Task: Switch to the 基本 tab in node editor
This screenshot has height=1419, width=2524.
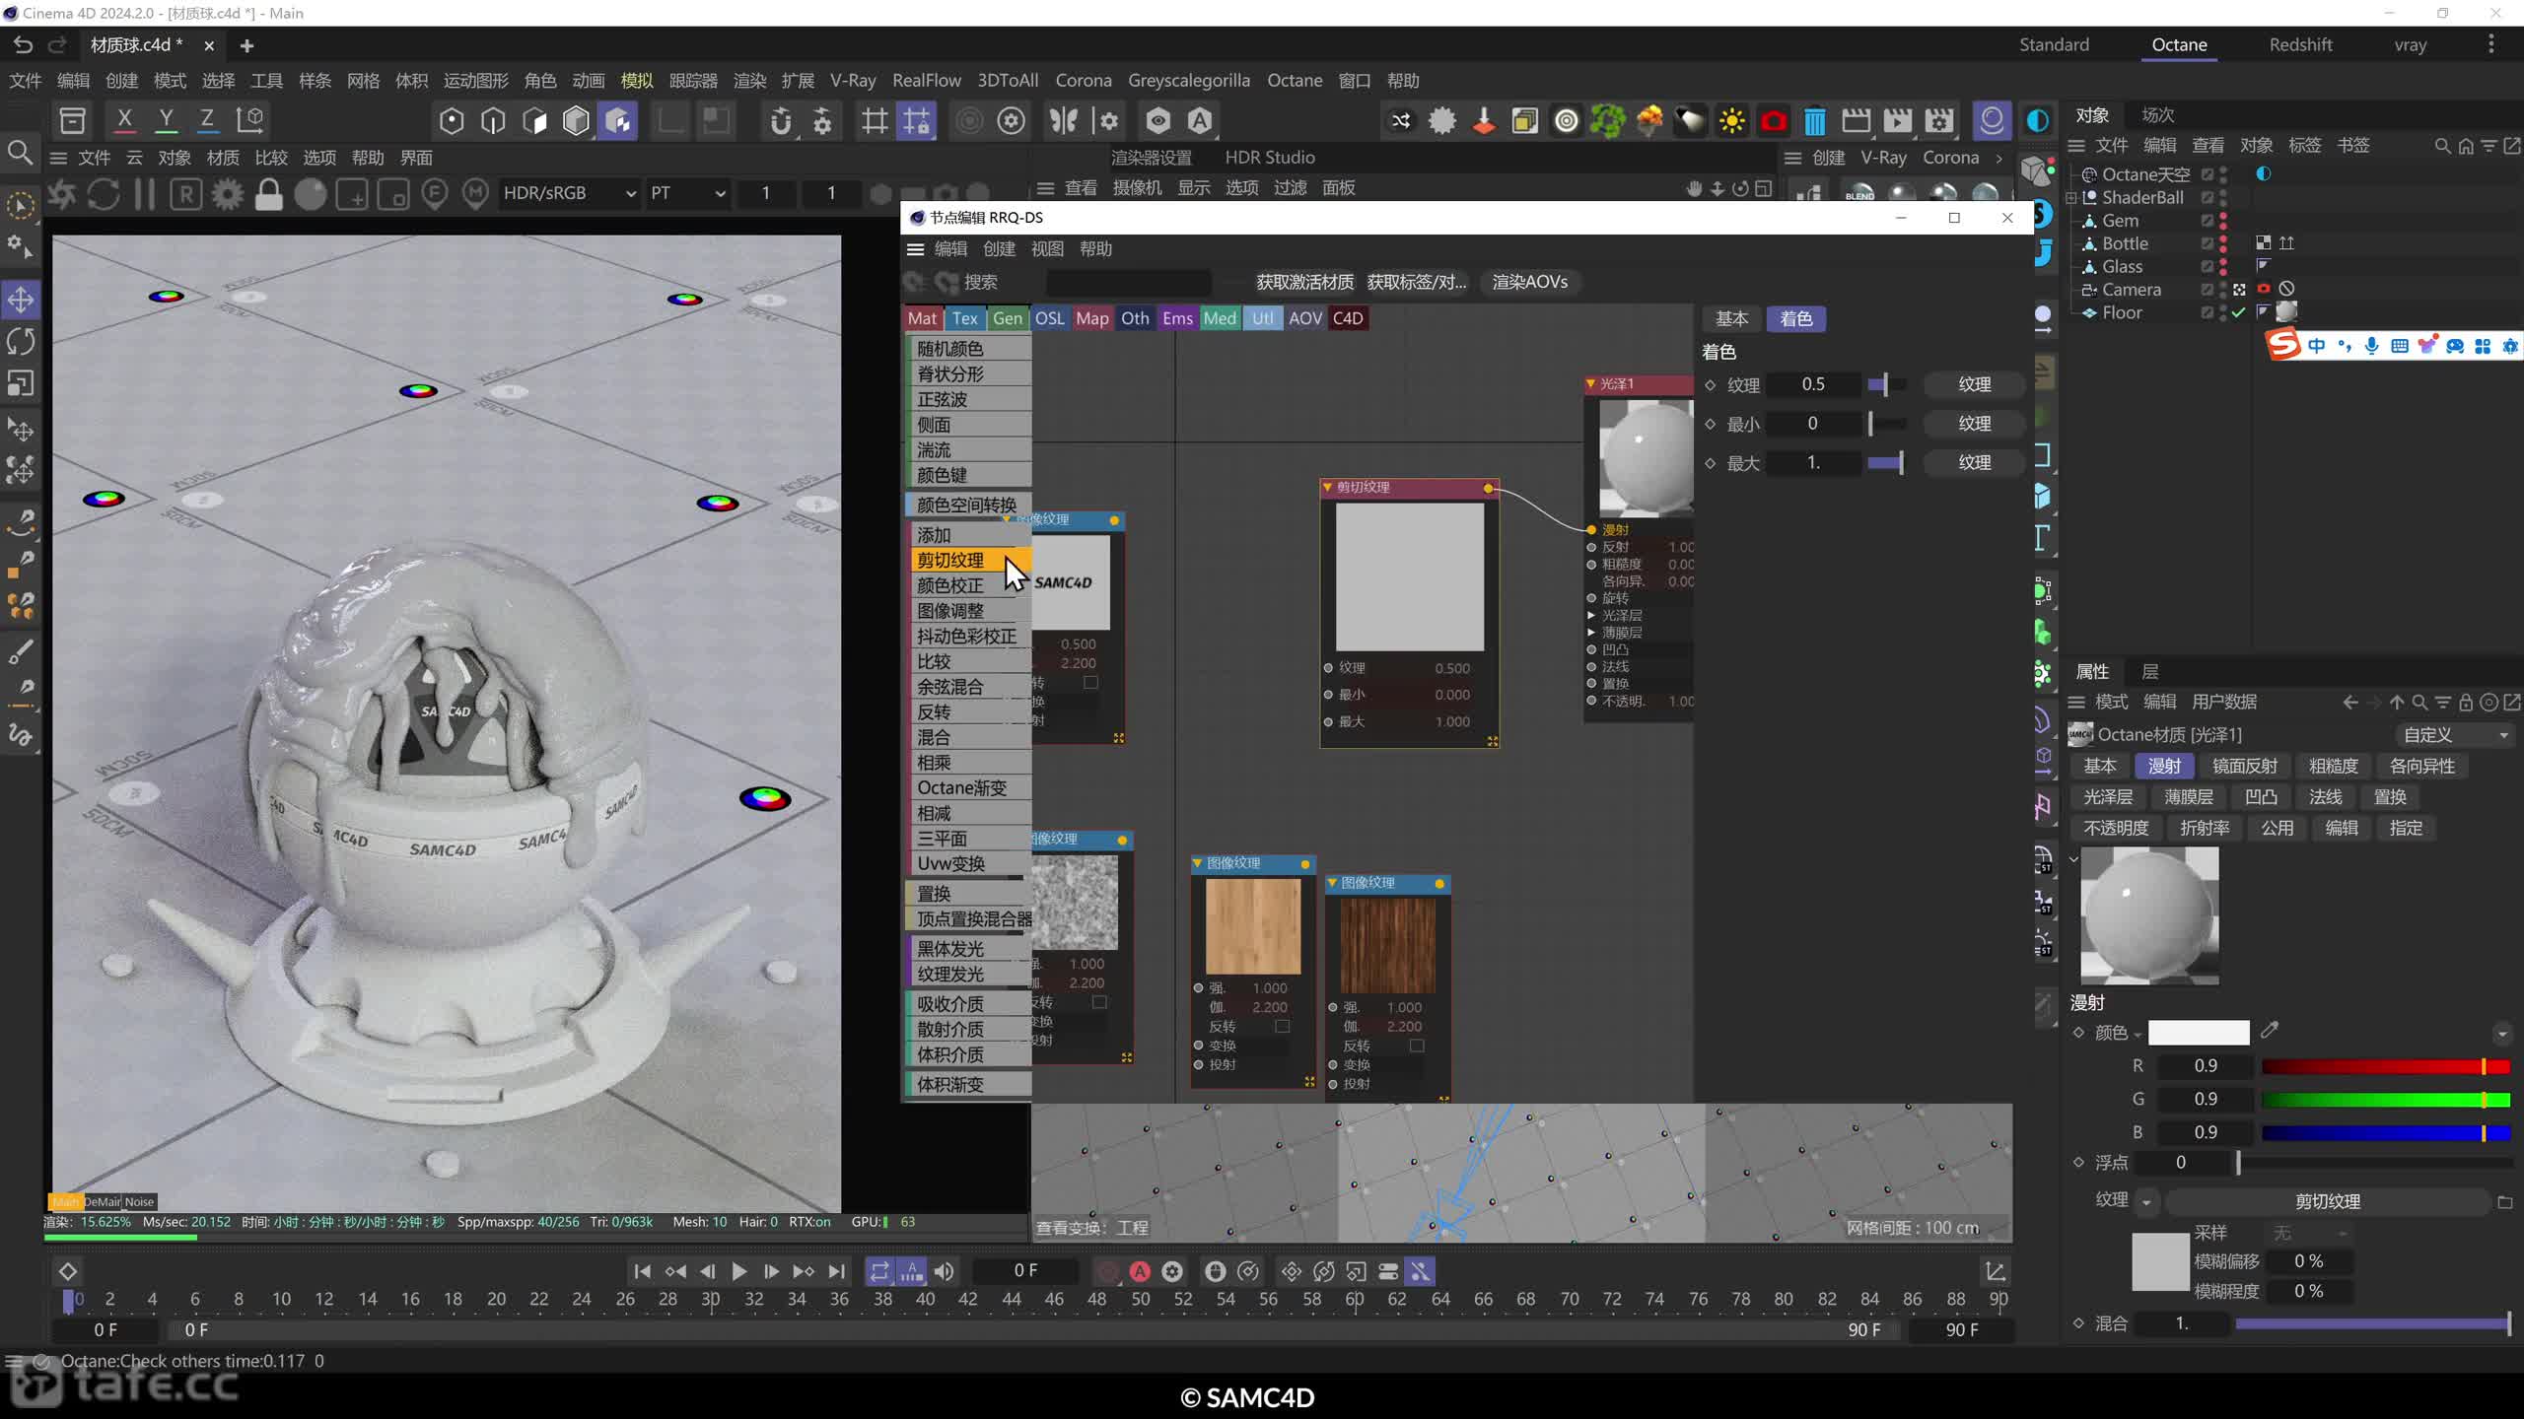Action: [x=1731, y=318]
